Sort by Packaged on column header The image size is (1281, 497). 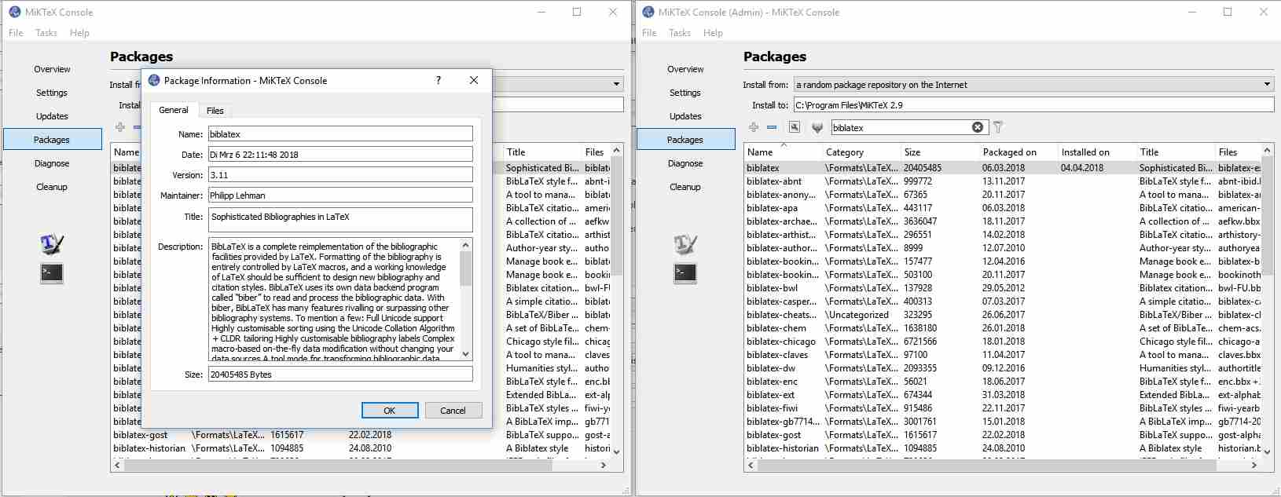(1019, 152)
